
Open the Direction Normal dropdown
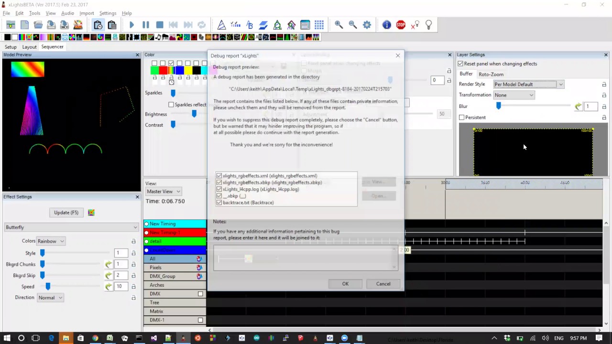click(50, 298)
